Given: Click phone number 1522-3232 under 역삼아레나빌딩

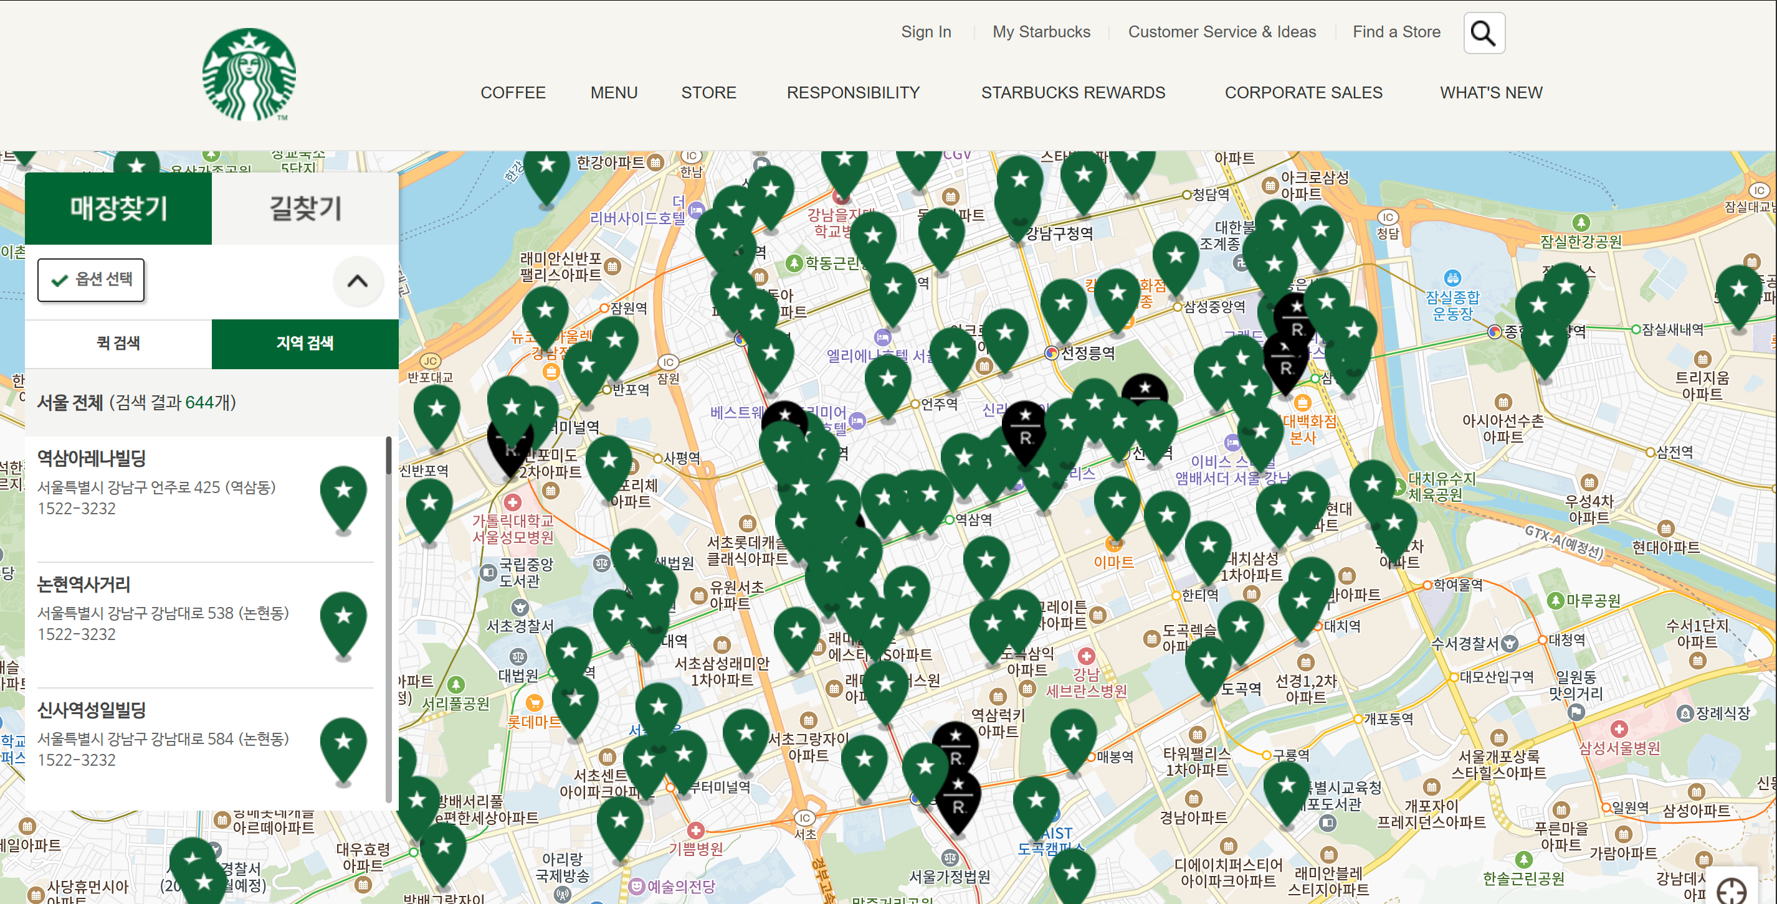Looking at the screenshot, I should 77,509.
